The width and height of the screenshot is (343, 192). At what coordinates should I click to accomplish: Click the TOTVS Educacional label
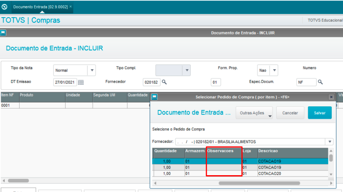325,20
